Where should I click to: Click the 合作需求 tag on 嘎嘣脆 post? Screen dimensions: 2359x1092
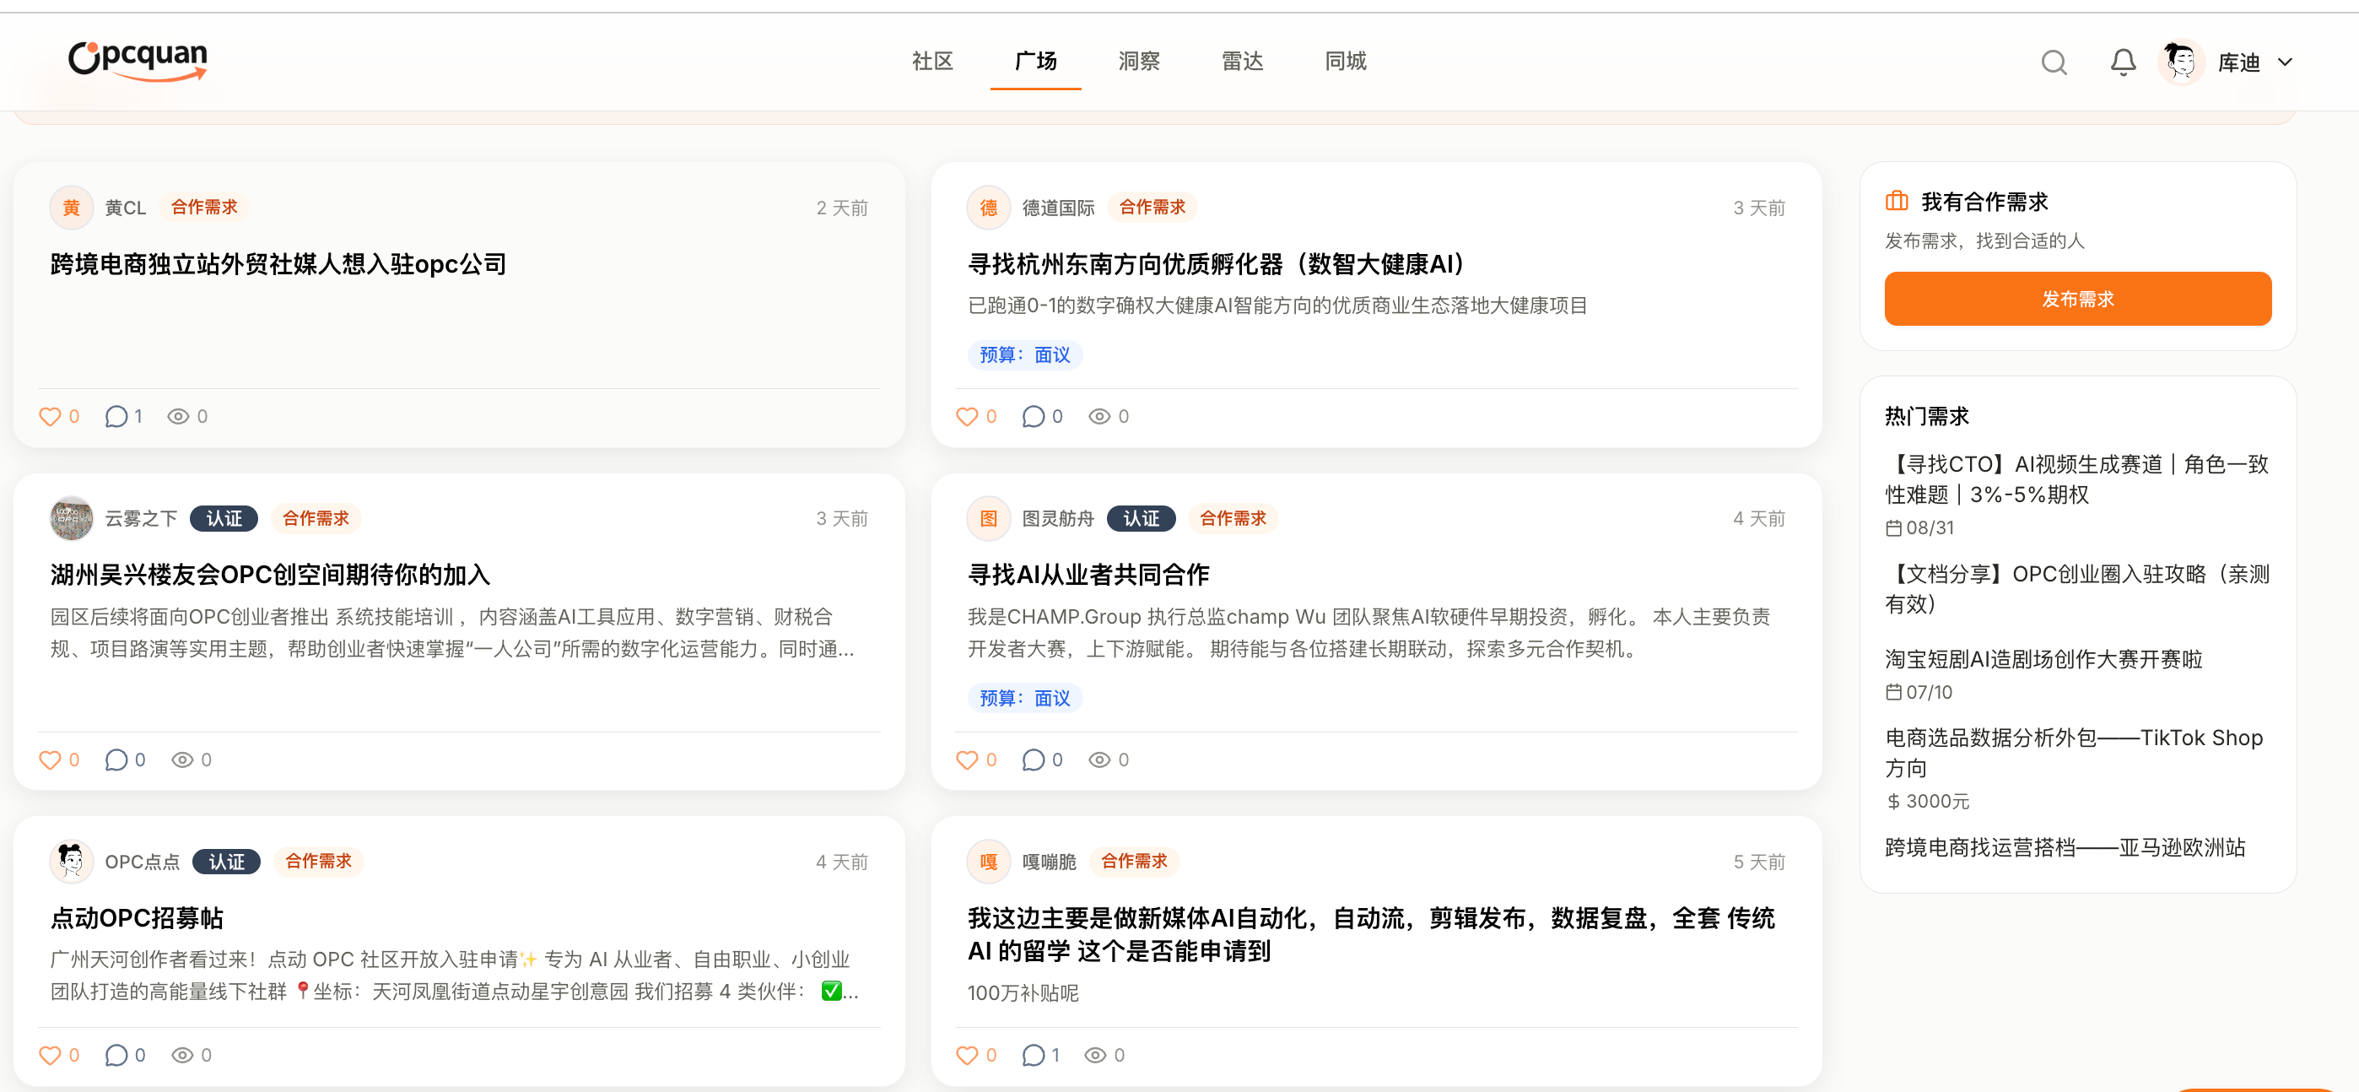(x=1134, y=862)
